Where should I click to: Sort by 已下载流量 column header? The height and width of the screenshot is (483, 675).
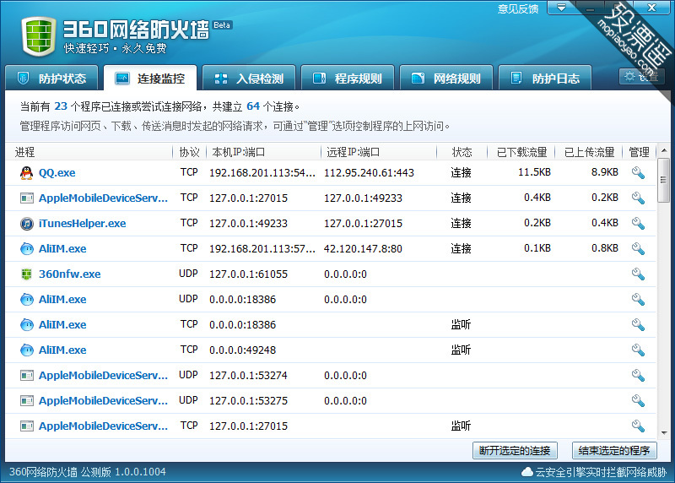521,152
